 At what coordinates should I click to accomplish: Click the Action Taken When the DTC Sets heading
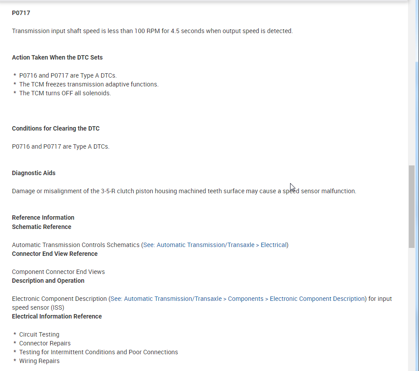click(x=57, y=57)
